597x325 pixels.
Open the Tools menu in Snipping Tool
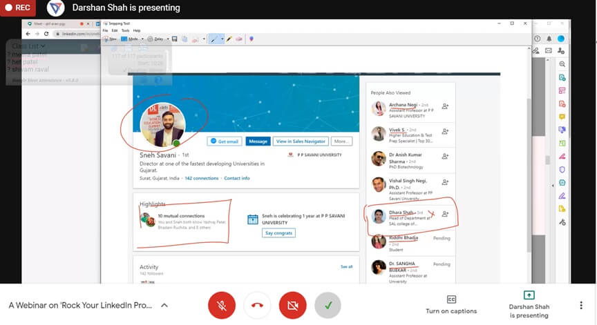(125, 30)
